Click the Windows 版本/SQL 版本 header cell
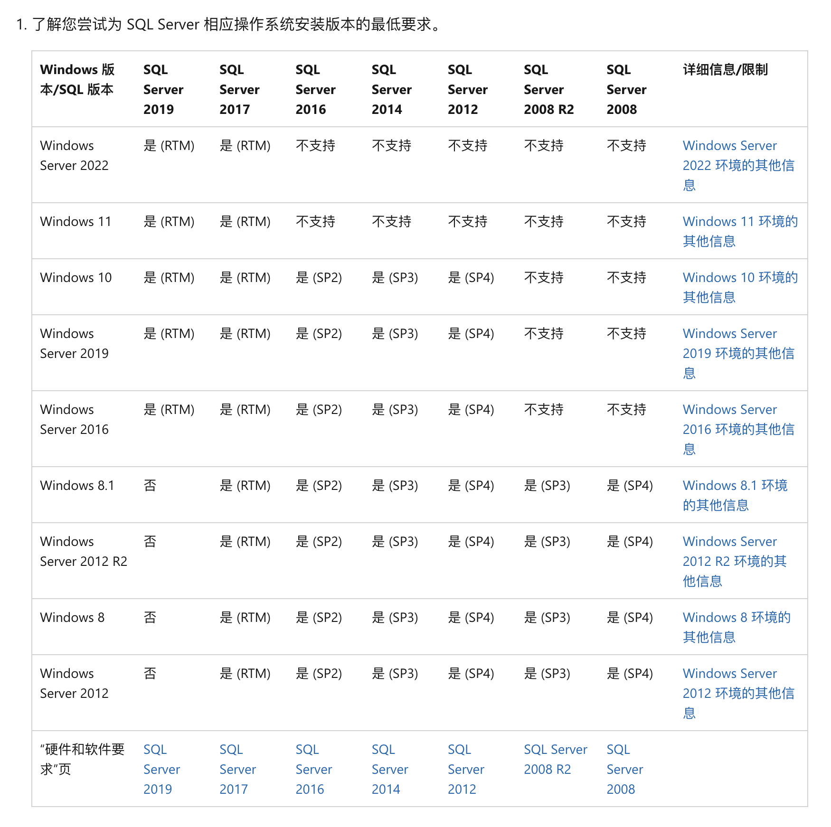The width and height of the screenshot is (831, 827). pyautogui.click(x=77, y=79)
